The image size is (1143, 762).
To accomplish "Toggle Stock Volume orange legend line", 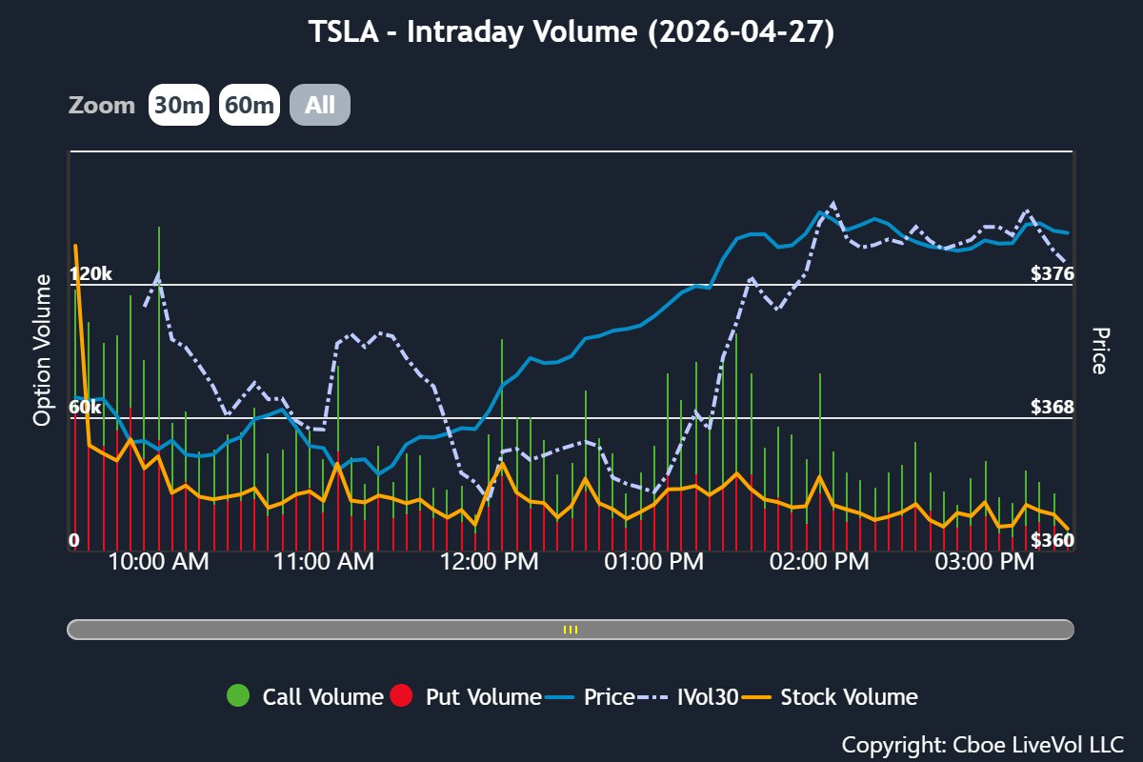I will 756,697.
